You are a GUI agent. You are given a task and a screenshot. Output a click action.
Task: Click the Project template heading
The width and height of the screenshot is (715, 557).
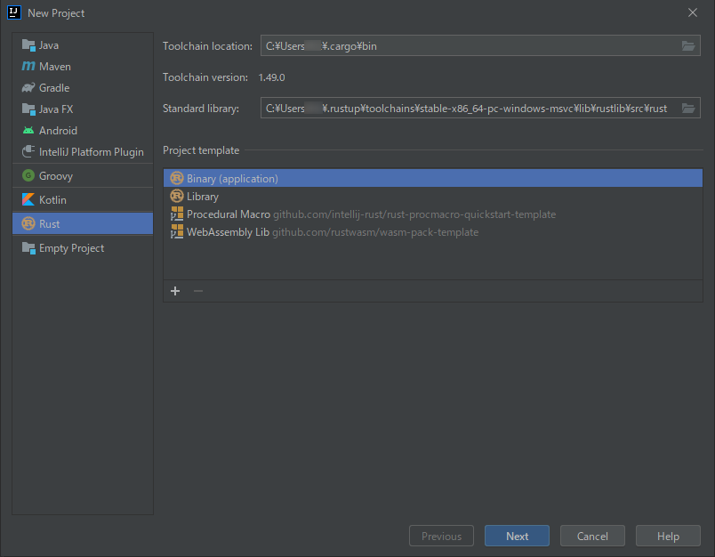pos(201,150)
